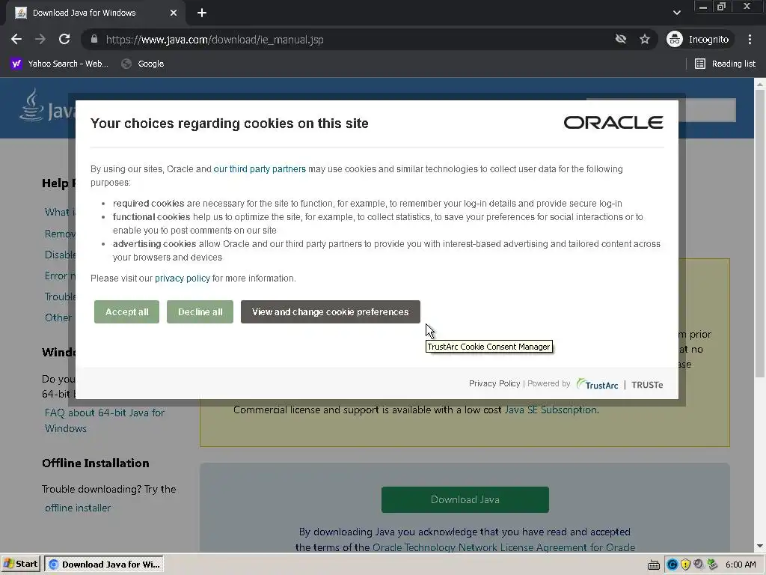Open FAQ about 64-bit Java for Windows
The image size is (766, 575).
tap(104, 421)
